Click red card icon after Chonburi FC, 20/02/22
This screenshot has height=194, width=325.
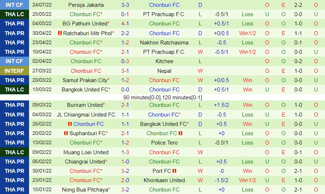(x=180, y=133)
